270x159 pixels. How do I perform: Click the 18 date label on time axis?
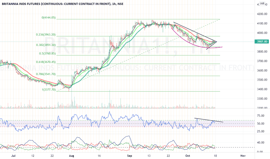tap(215, 156)
